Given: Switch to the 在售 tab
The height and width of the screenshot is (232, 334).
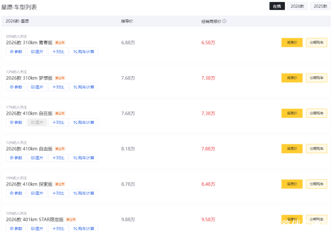Looking at the screenshot, I should coord(277,6).
